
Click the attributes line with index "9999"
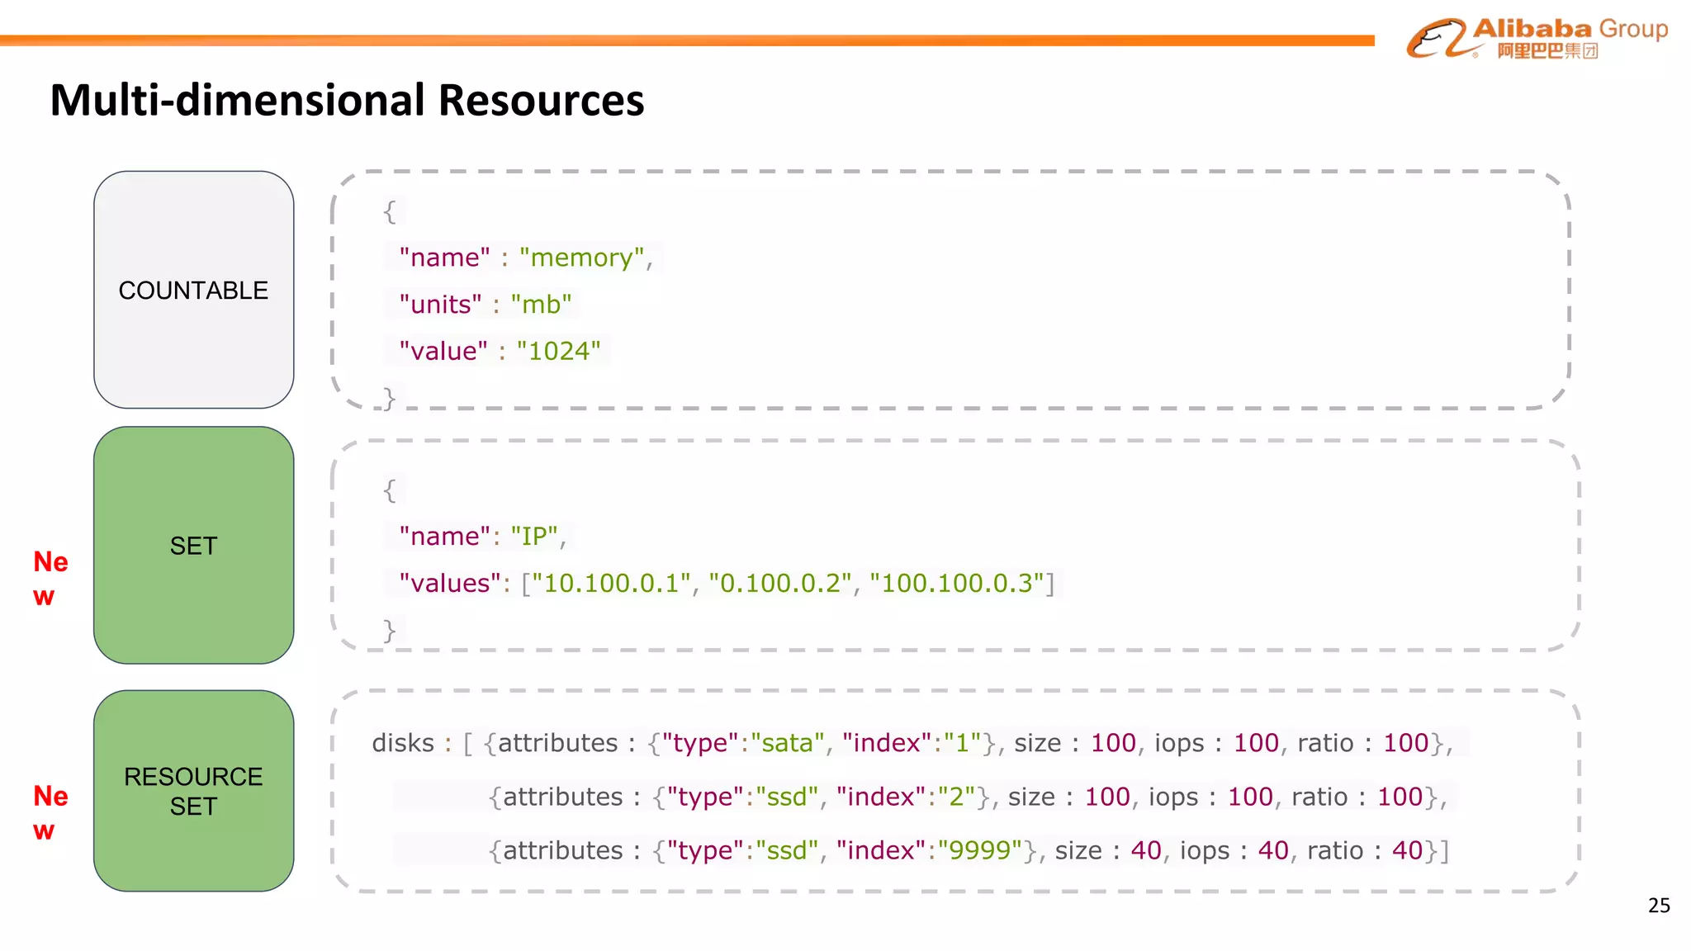969,850
